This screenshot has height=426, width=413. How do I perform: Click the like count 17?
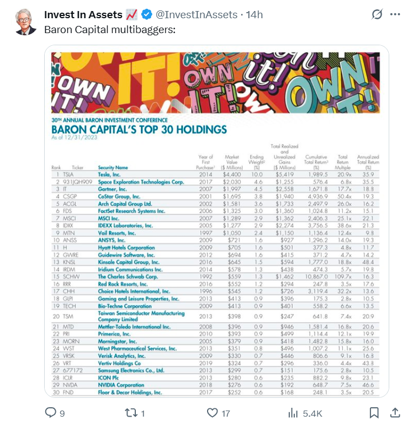click(x=226, y=413)
